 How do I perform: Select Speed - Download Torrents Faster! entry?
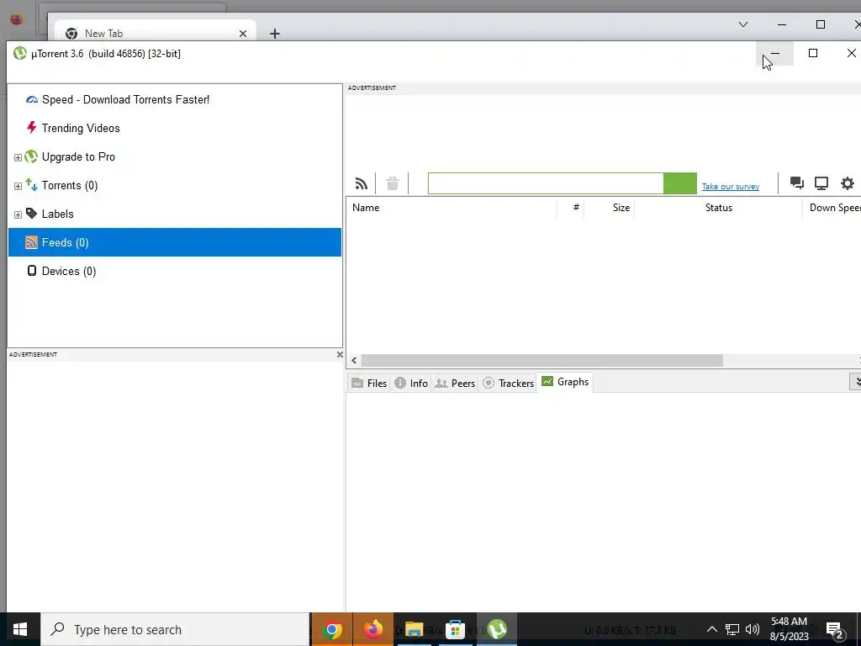(x=175, y=99)
